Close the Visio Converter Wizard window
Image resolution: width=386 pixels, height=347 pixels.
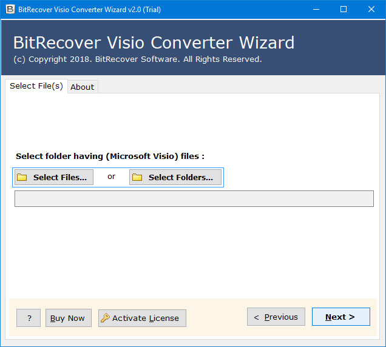coord(371,9)
